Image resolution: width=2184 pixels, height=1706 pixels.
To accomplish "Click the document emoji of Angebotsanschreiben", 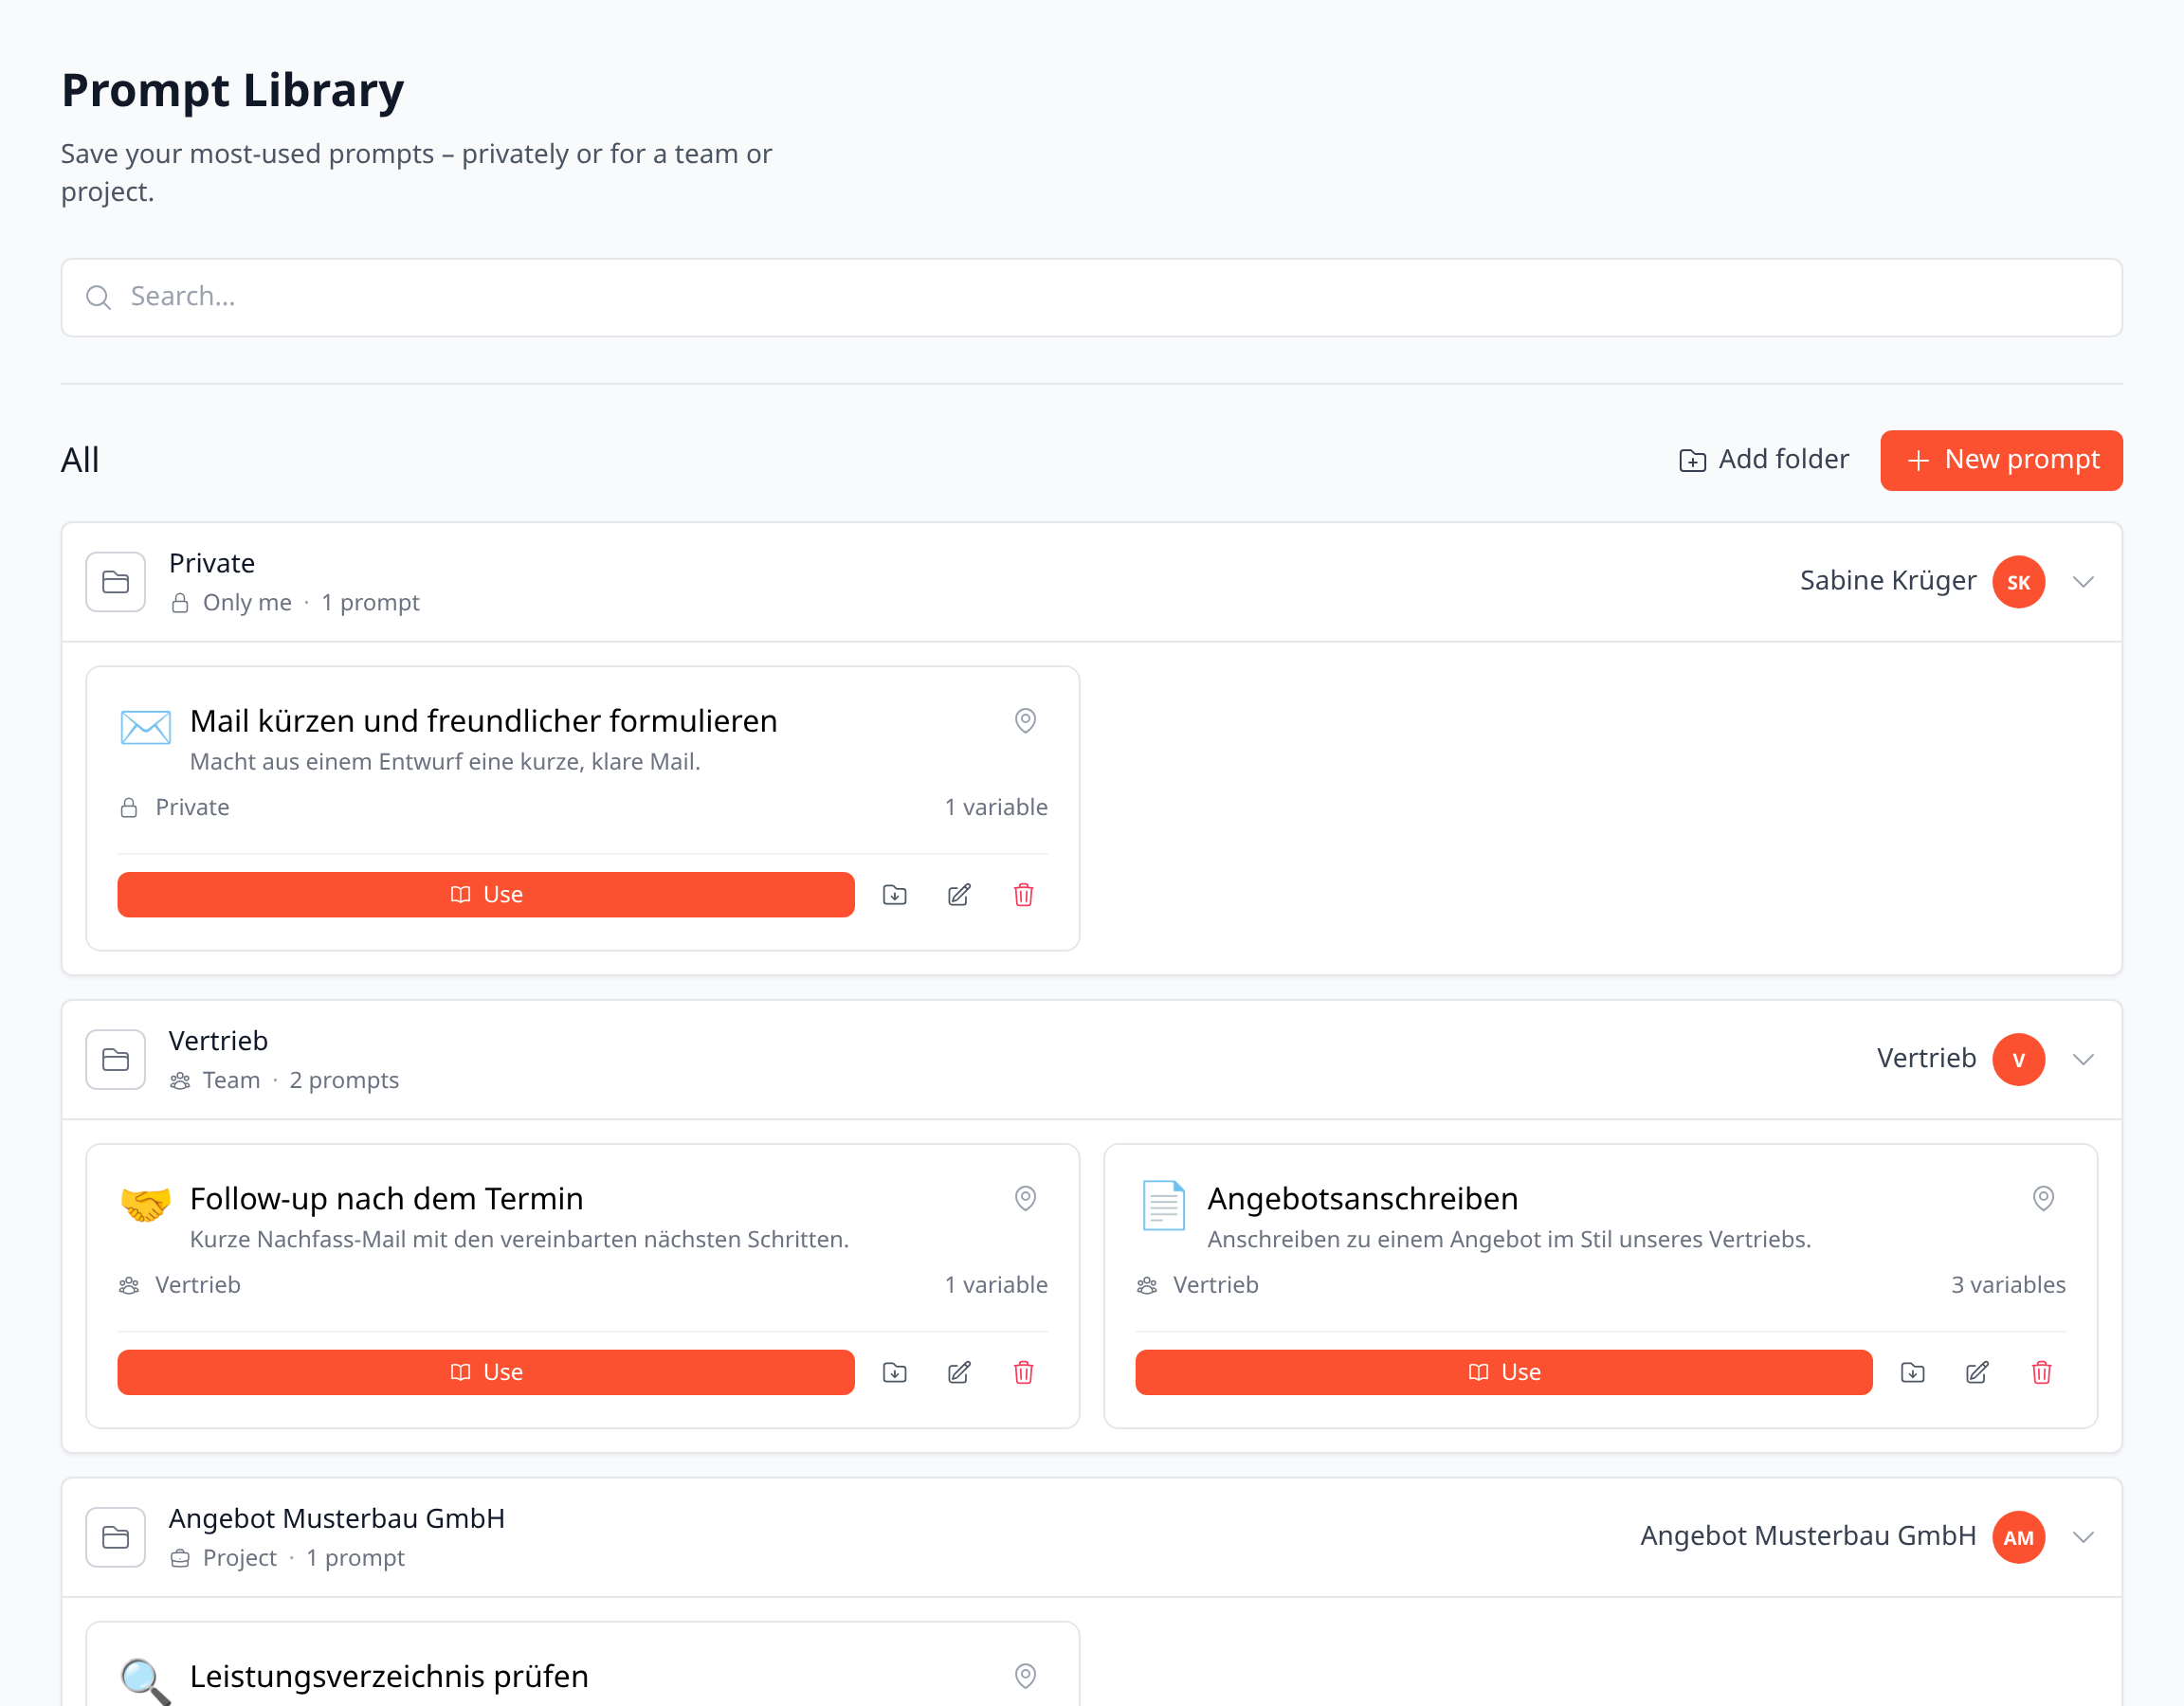I will pyautogui.click(x=1164, y=1204).
